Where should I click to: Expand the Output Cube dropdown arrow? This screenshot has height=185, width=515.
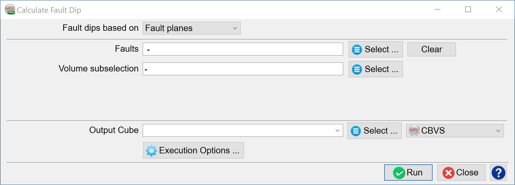[x=338, y=131]
